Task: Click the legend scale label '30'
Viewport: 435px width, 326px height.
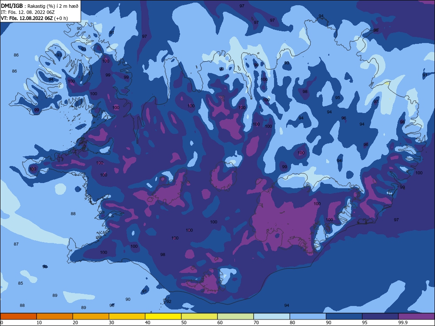Action: click(x=111, y=323)
